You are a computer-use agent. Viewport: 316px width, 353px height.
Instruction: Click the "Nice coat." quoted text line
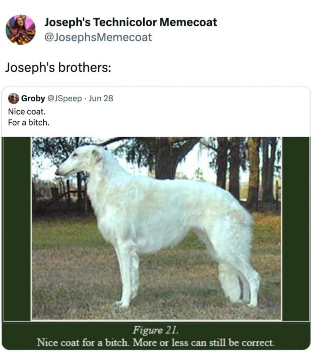coord(27,111)
